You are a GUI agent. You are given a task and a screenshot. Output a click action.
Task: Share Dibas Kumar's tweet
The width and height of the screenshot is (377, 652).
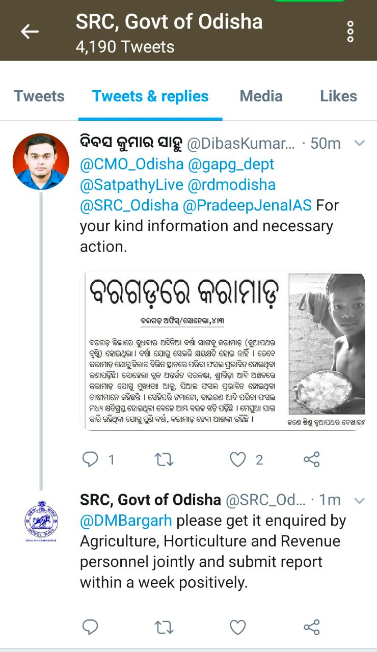(x=311, y=459)
